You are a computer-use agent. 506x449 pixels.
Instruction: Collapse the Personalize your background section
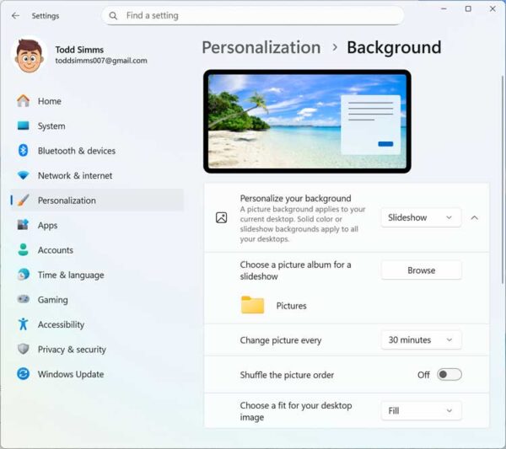coord(474,218)
